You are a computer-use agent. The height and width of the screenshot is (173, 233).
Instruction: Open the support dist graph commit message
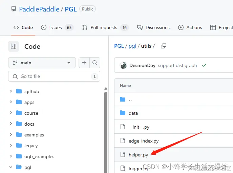click(x=177, y=65)
